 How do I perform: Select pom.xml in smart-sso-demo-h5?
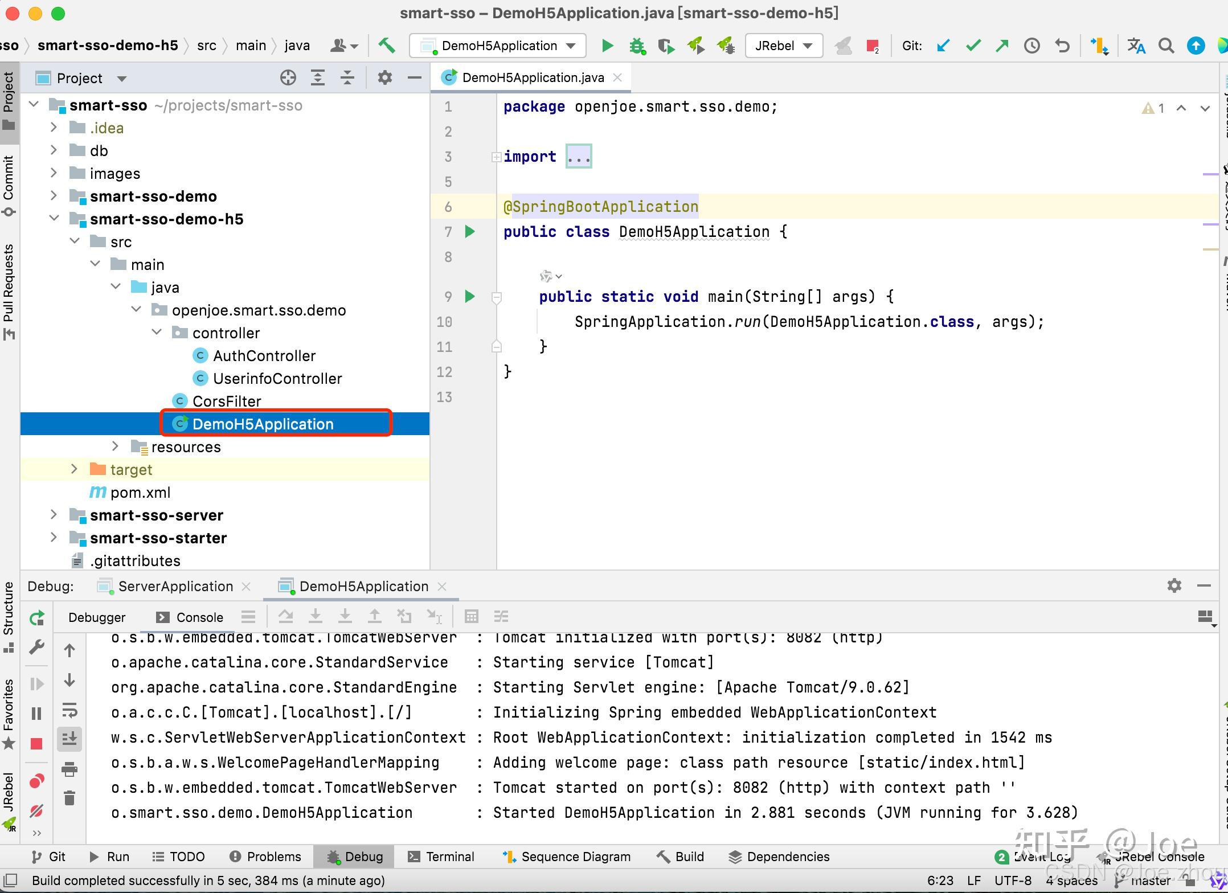[x=140, y=493]
